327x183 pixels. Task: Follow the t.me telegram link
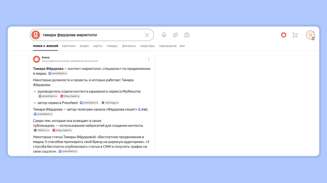click(x=143, y=109)
